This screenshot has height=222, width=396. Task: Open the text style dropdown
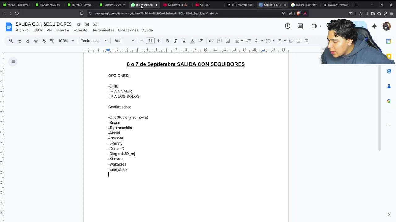pos(94,41)
